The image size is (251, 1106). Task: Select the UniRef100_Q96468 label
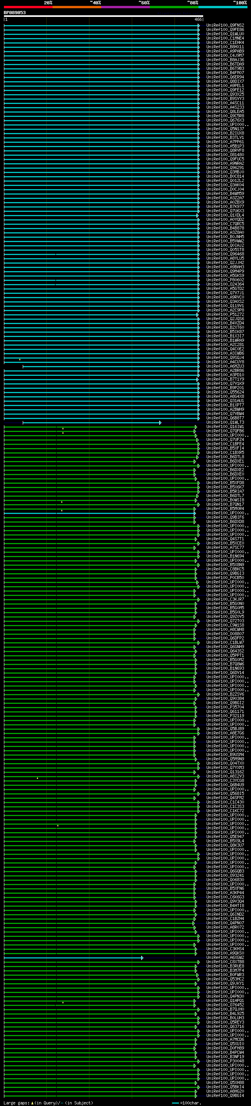click(x=225, y=254)
